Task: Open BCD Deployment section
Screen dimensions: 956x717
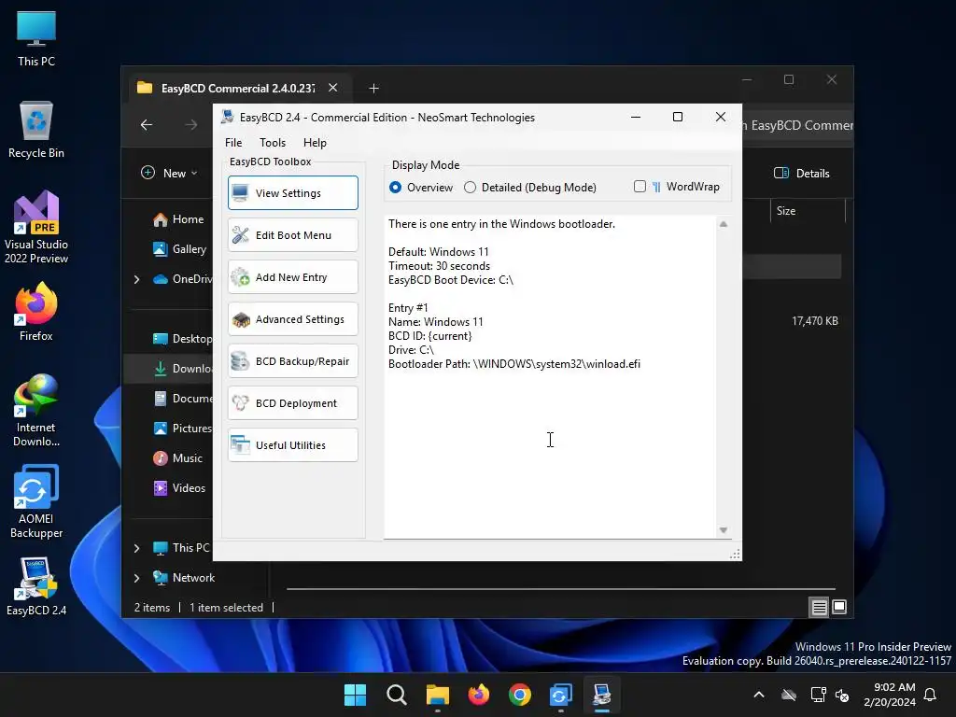Action: coord(292,403)
